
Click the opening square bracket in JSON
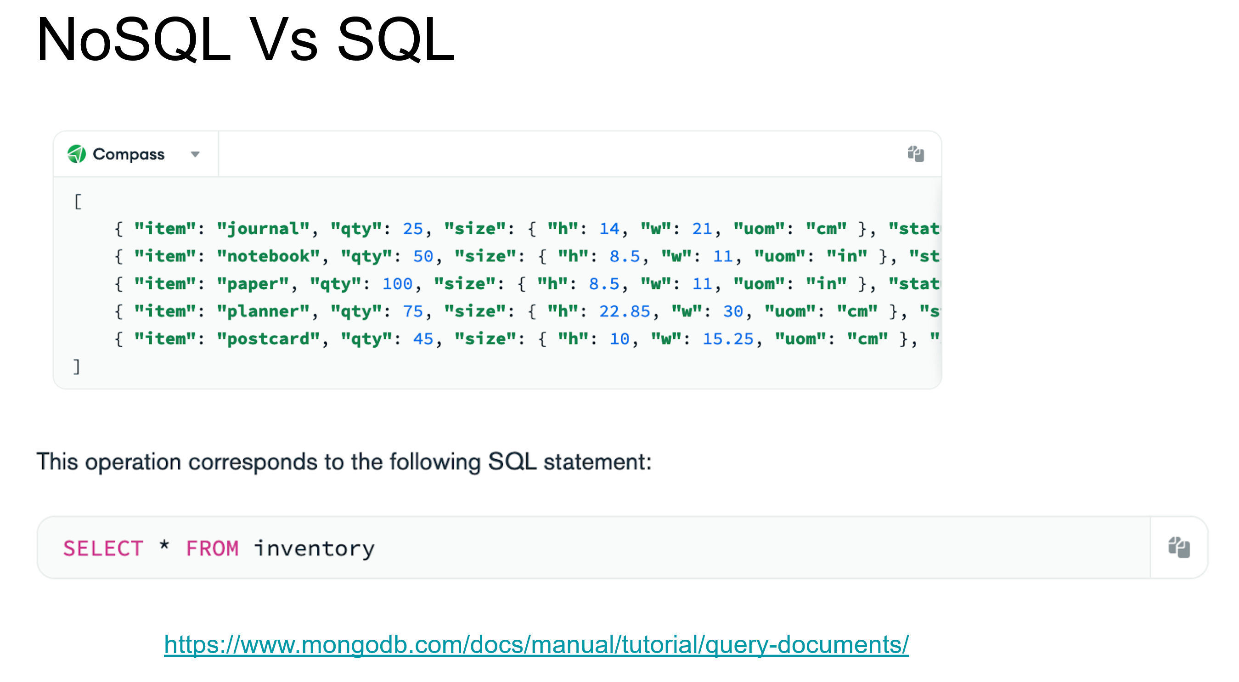click(x=78, y=201)
